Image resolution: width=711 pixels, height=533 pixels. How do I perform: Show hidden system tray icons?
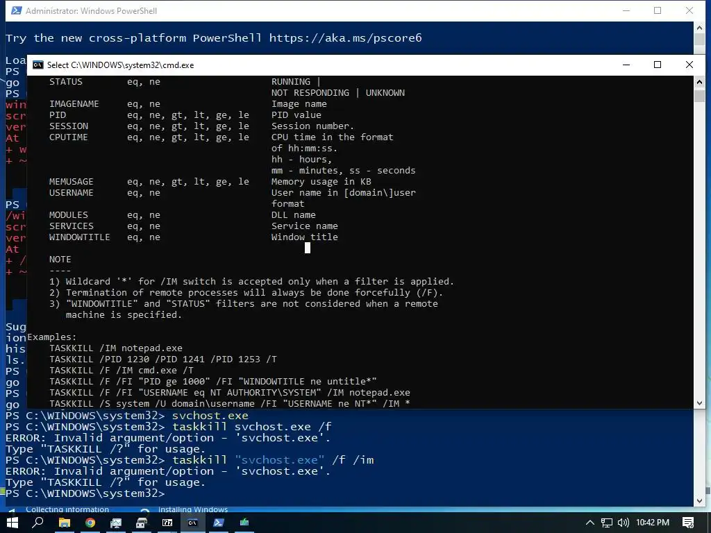click(590, 523)
